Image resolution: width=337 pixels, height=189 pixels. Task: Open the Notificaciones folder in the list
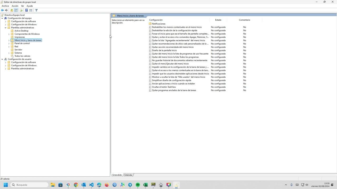click(158, 24)
